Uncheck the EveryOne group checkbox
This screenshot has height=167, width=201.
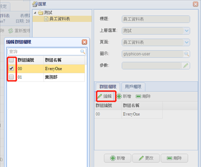click(x=12, y=69)
